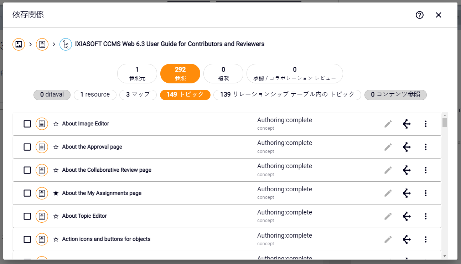Show dependencies arrow for Action icons and buttons
This screenshot has height=264, width=461.
406,239
